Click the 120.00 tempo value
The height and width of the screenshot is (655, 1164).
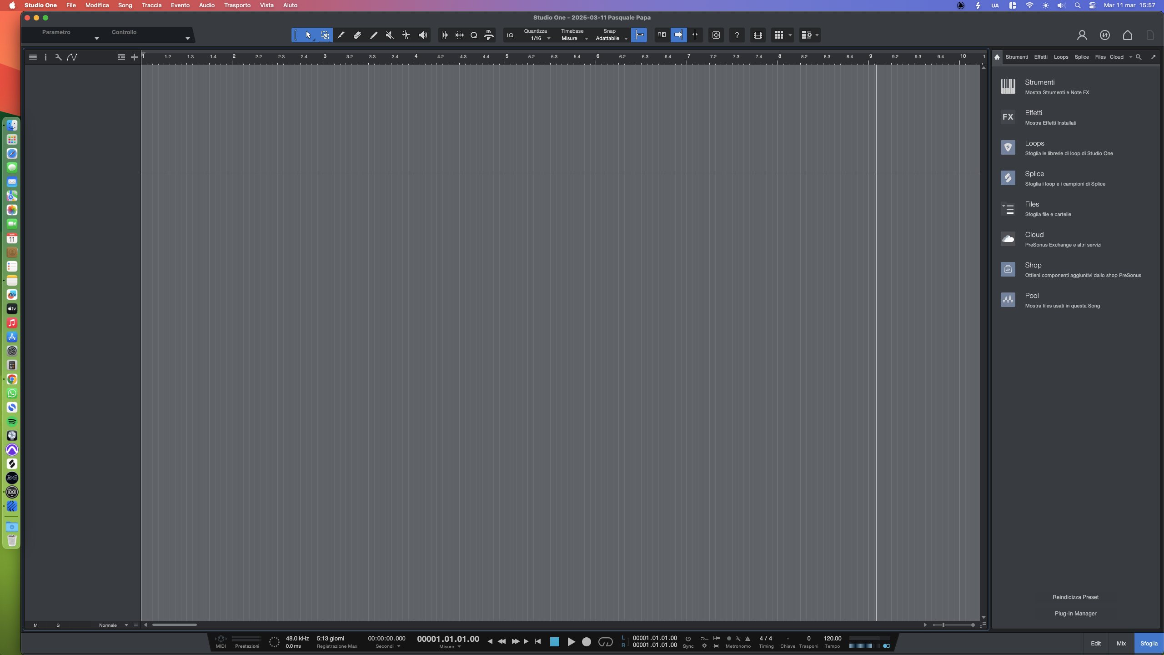pos(832,639)
